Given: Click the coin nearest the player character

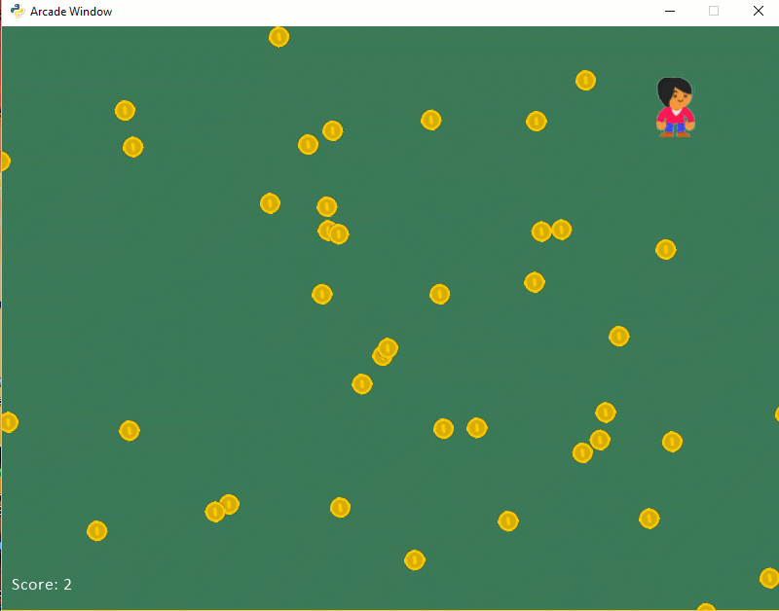Looking at the screenshot, I should point(586,81).
